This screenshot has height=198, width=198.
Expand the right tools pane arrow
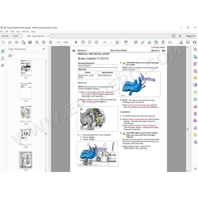click(195, 169)
